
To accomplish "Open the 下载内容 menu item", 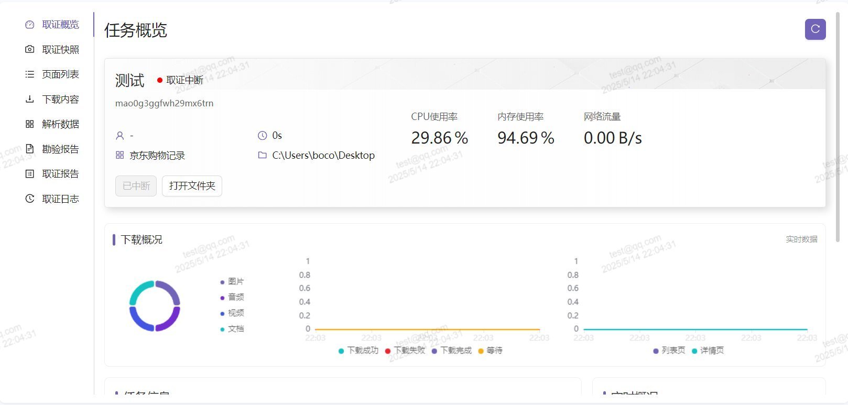I will point(60,100).
